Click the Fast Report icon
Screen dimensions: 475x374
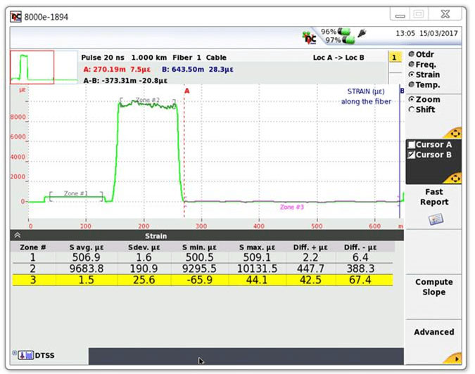(434, 220)
